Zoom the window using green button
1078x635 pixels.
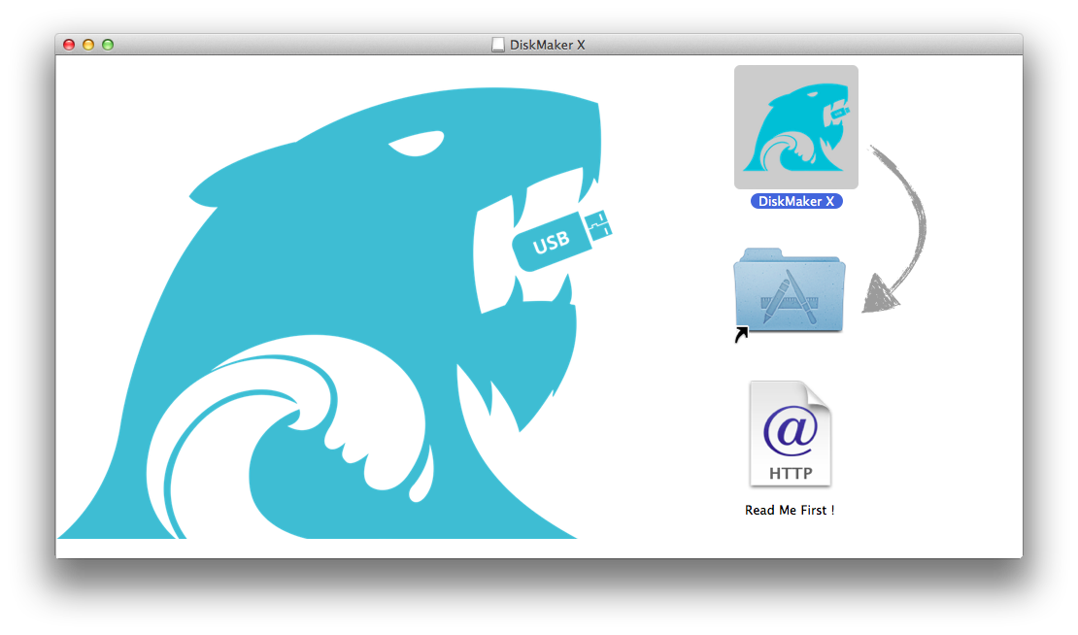(107, 45)
